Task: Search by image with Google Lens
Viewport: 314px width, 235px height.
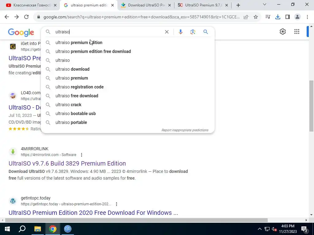Action: 193,32
